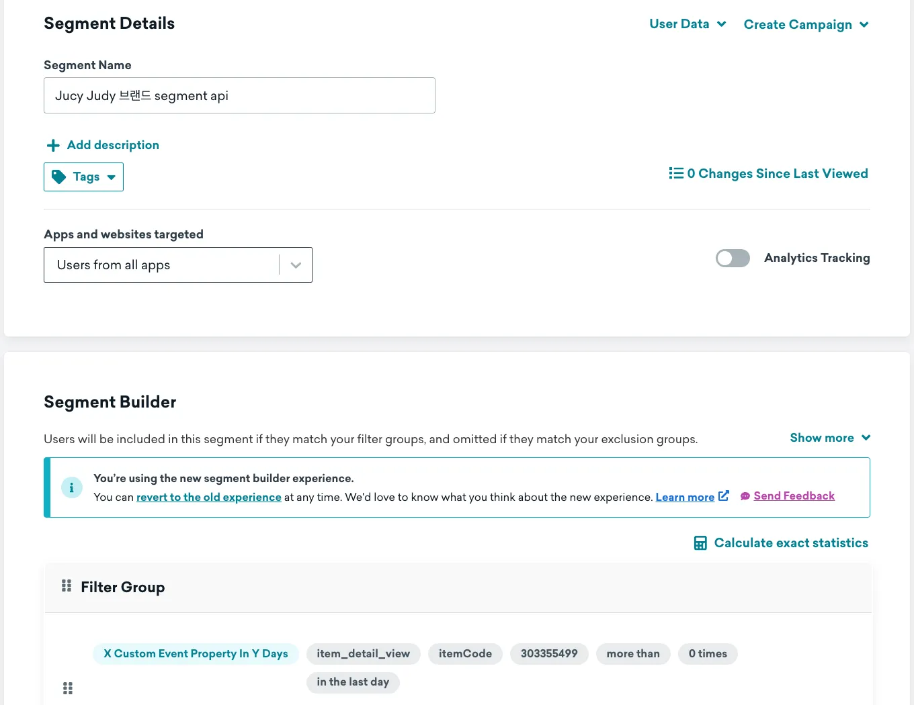This screenshot has height=705, width=914.
Task: Edit the Segment Name text field
Action: 239,95
